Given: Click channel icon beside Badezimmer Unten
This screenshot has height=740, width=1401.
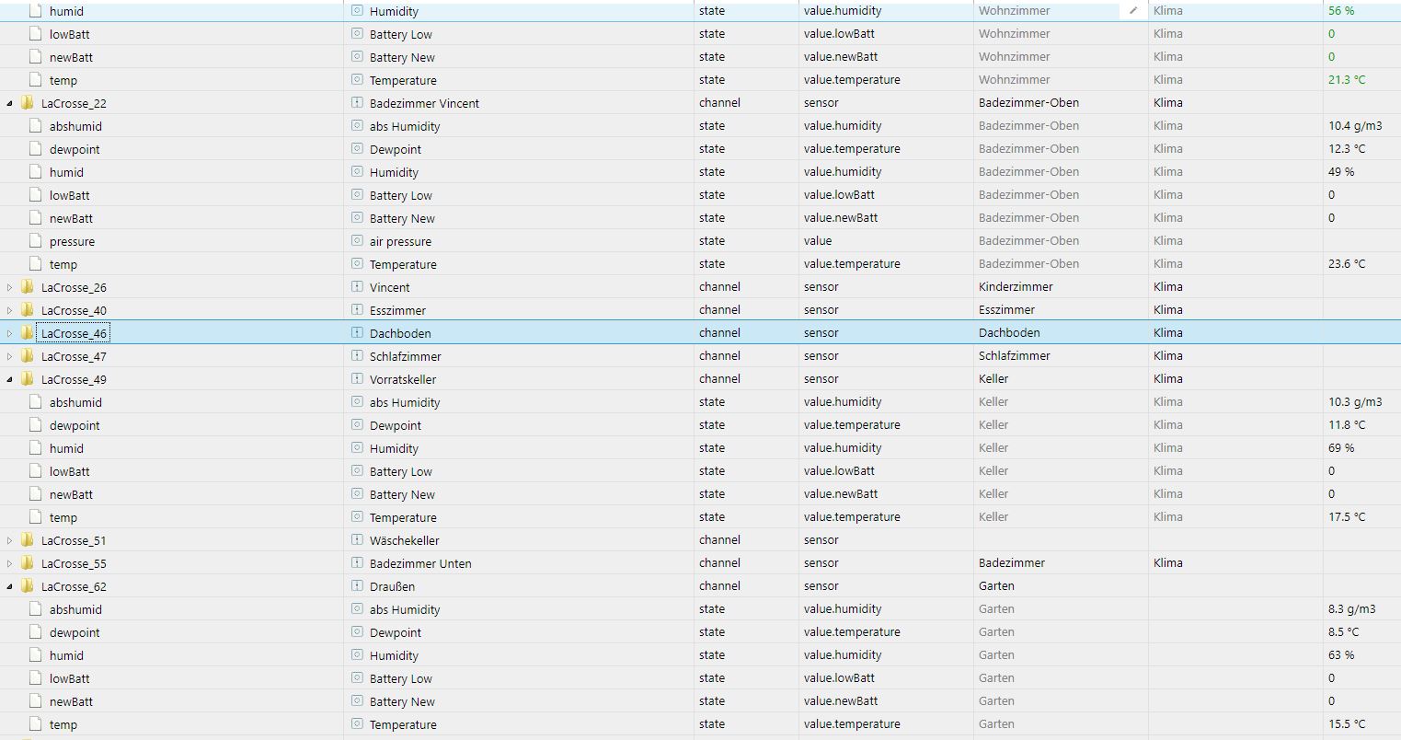Looking at the screenshot, I should click(358, 562).
